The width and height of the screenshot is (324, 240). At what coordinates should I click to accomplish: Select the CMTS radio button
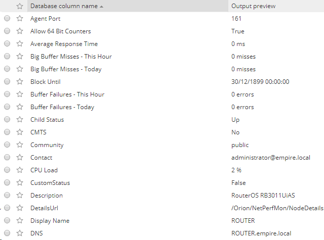click(x=7, y=132)
